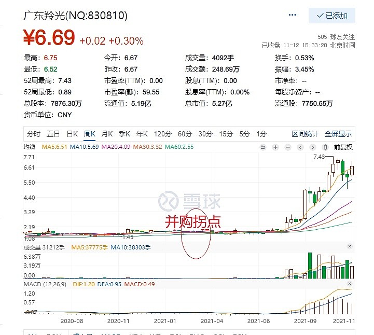Select the 30分 interval tab
Screen dimensions: 374x335
(x=205, y=134)
